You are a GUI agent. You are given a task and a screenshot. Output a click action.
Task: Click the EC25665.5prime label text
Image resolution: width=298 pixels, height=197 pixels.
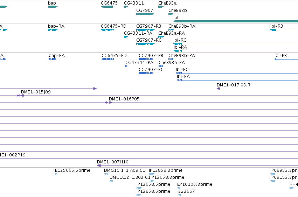coord(72,170)
